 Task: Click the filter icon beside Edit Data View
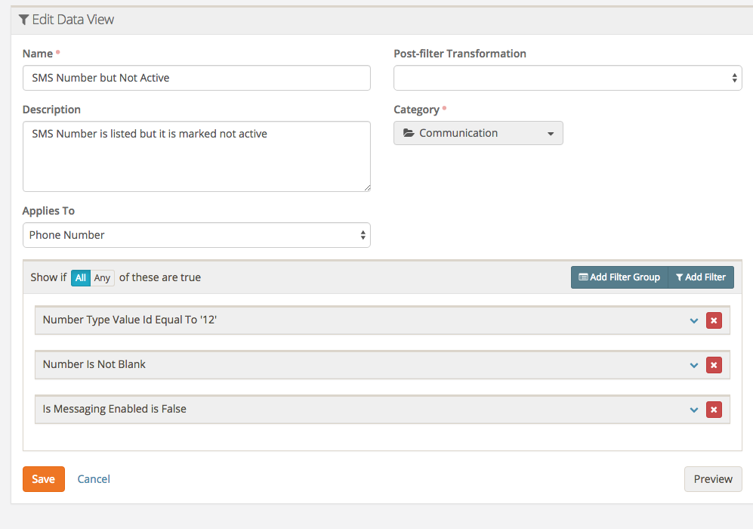(x=24, y=20)
